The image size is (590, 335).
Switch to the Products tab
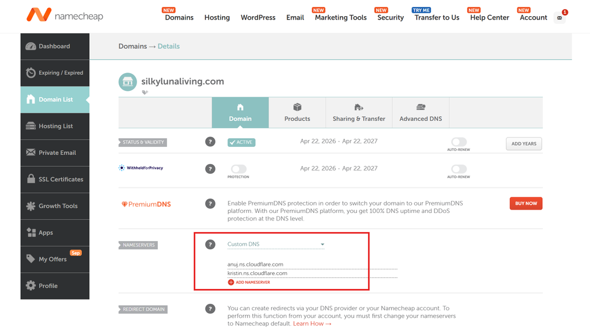pos(297,112)
